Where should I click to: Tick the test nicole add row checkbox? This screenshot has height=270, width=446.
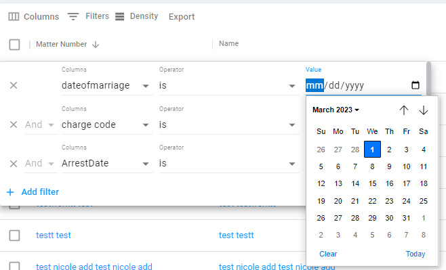[x=14, y=266]
